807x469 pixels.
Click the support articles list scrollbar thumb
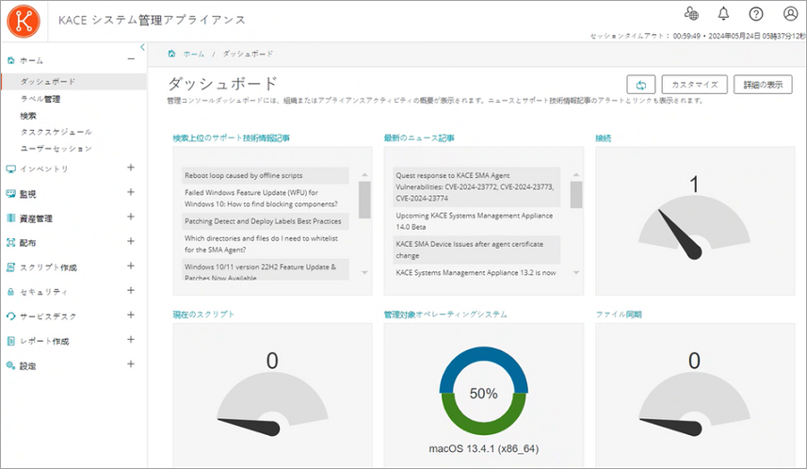pos(365,200)
